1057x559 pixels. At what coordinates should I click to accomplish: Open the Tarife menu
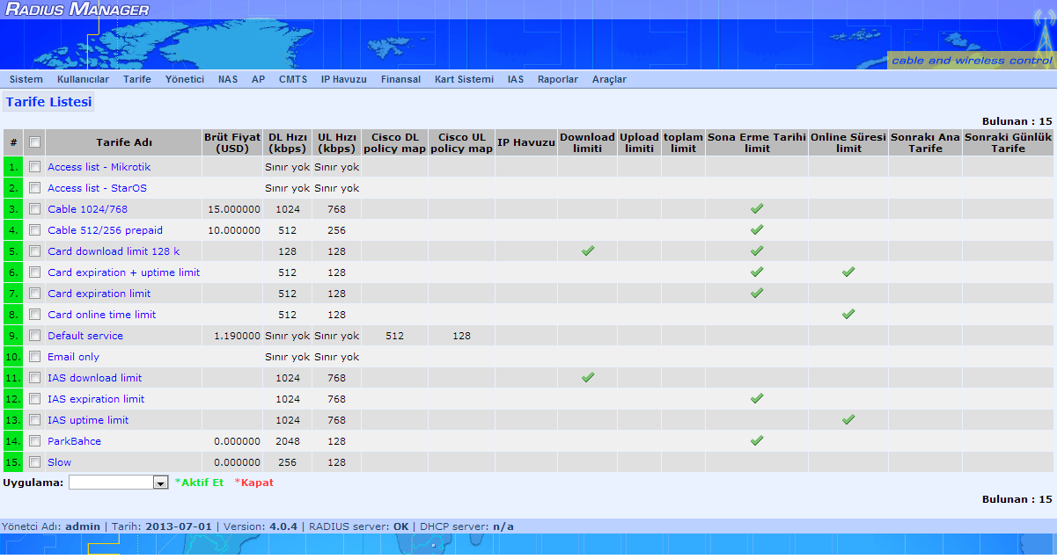coord(136,79)
